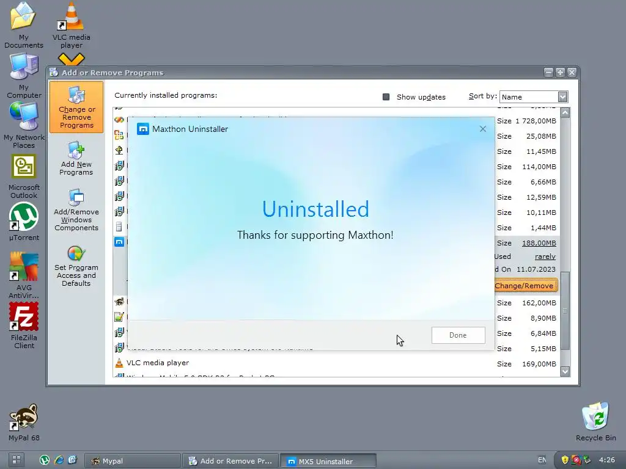Click the 11.07.2023 last used date
The image size is (626, 469).
[536, 269]
